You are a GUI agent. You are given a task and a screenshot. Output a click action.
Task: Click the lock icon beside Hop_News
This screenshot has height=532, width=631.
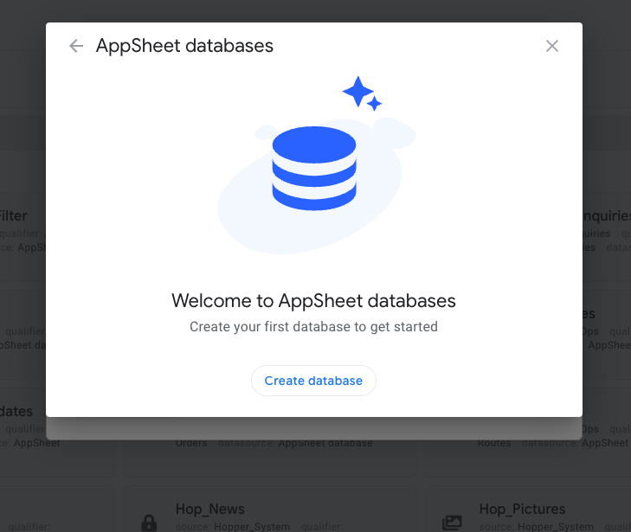(x=149, y=522)
